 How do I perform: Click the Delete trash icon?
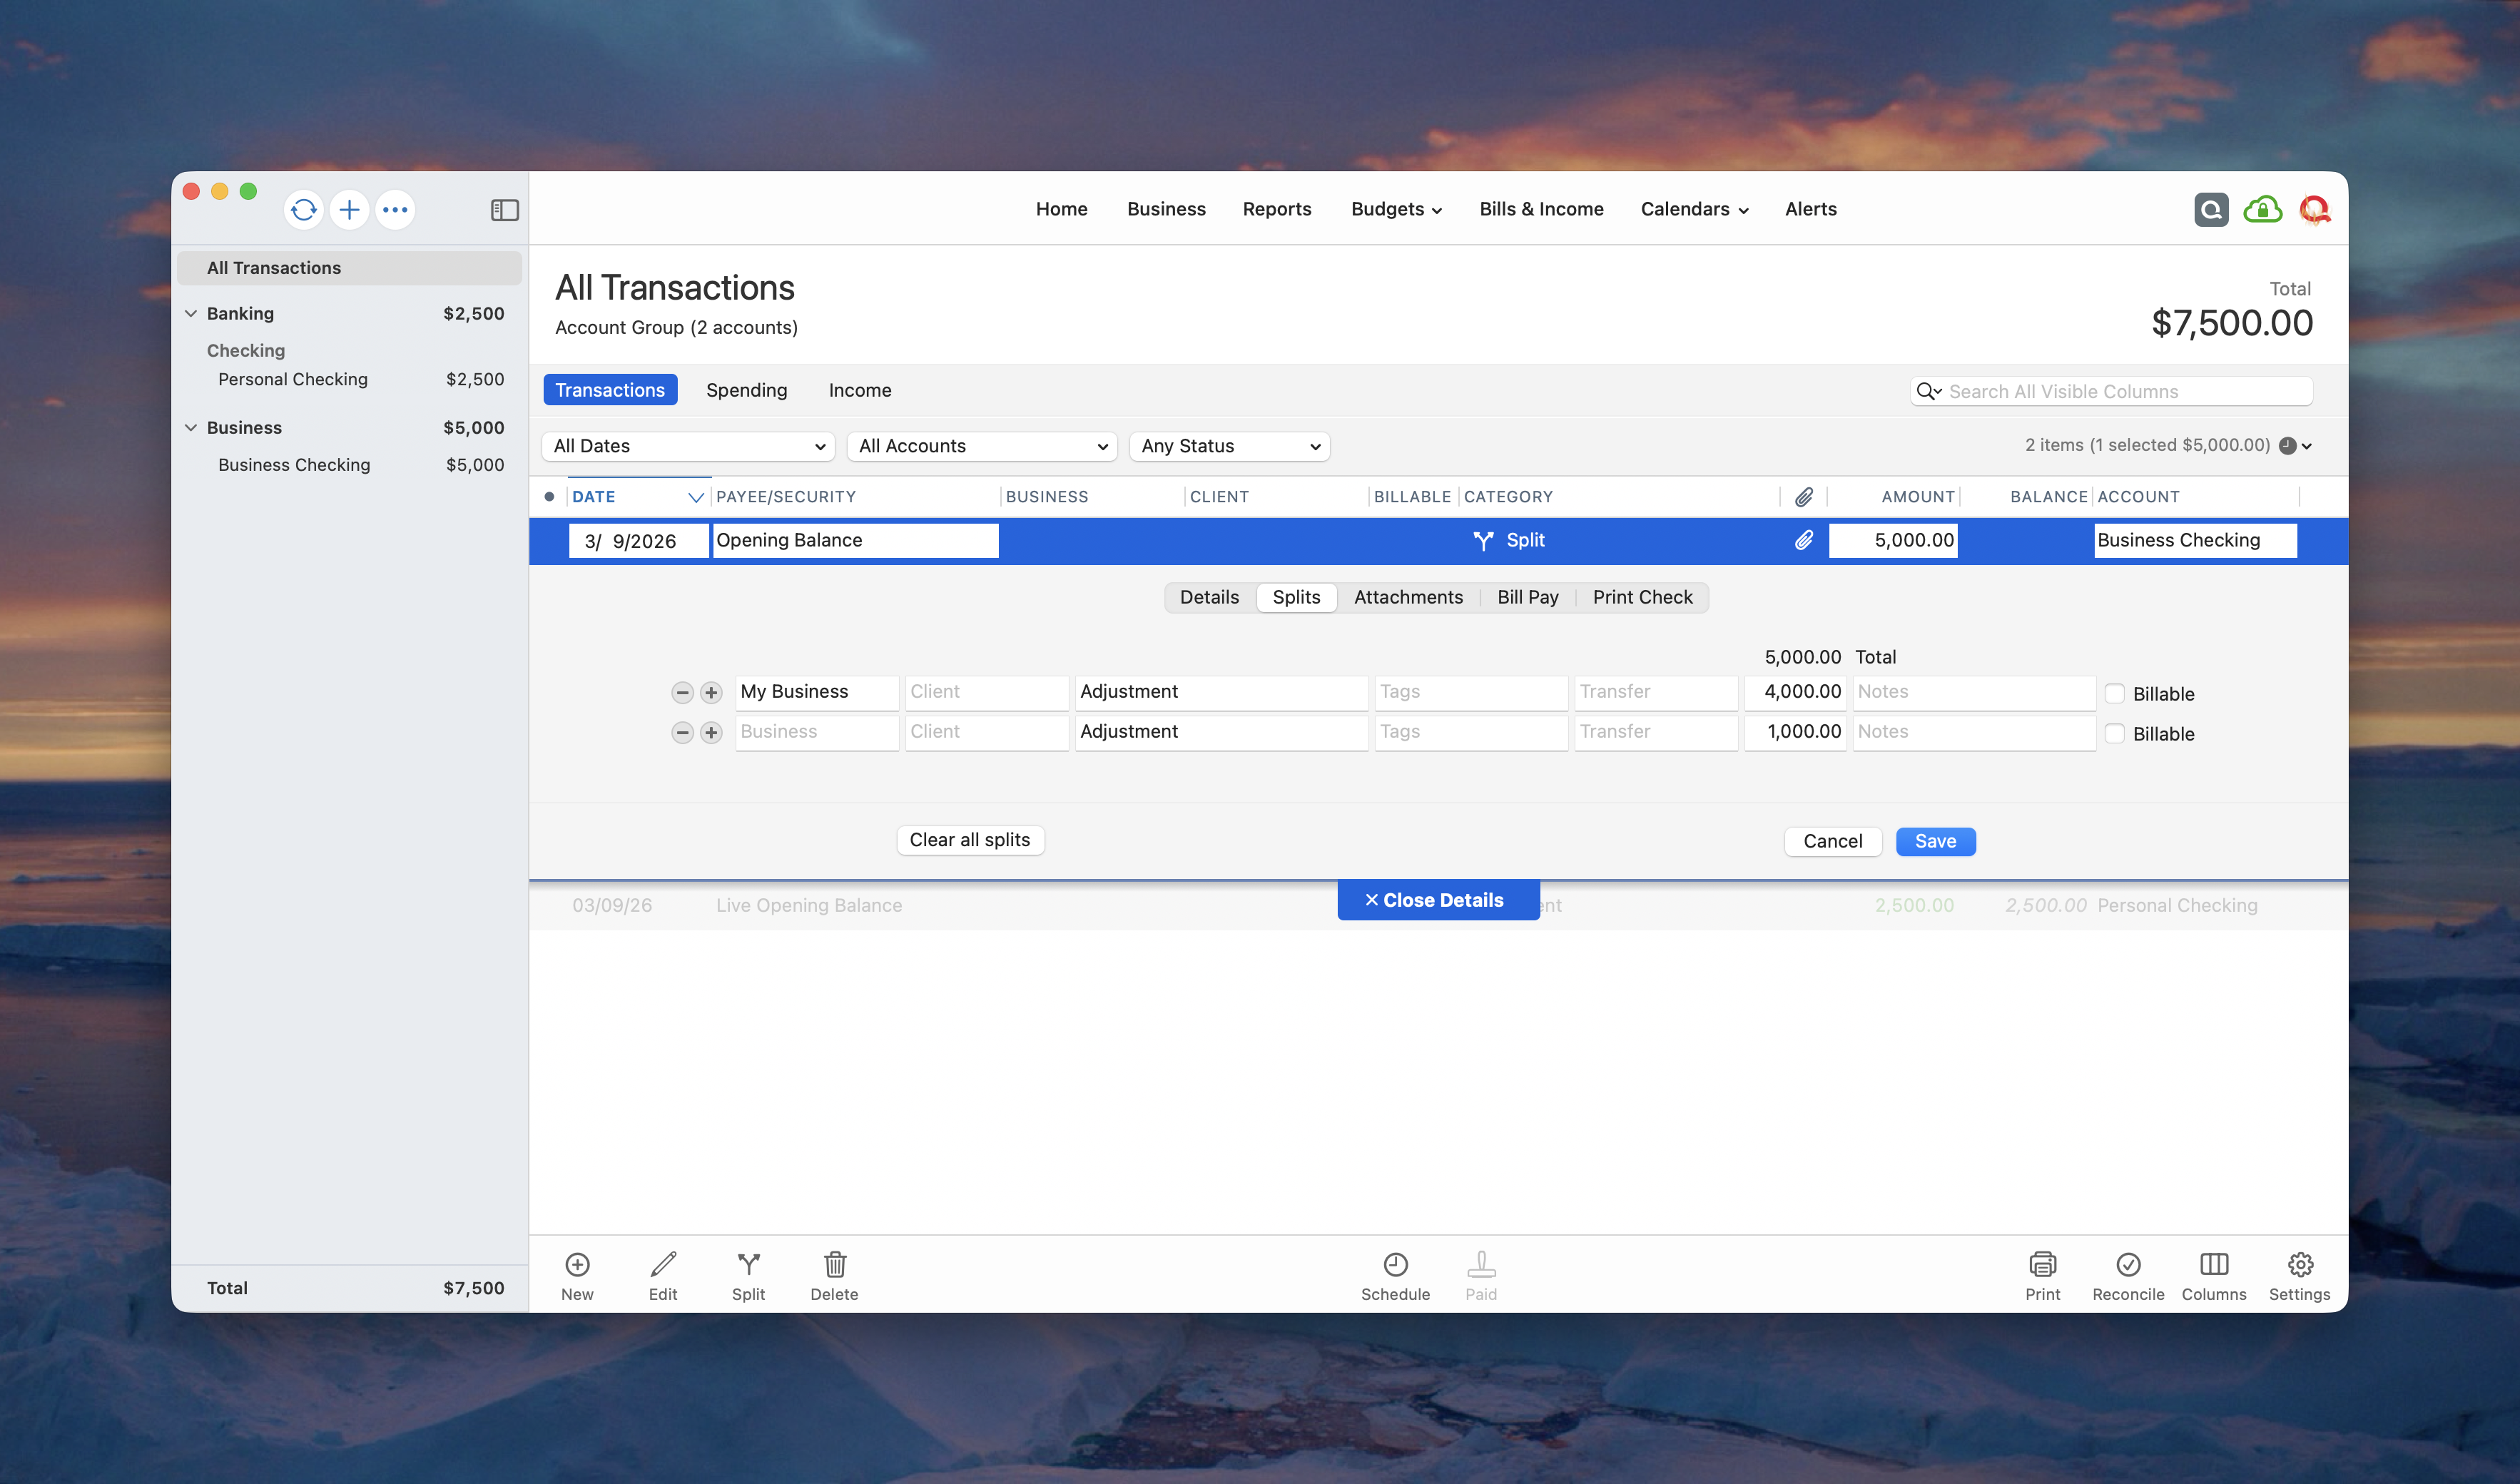834,1265
